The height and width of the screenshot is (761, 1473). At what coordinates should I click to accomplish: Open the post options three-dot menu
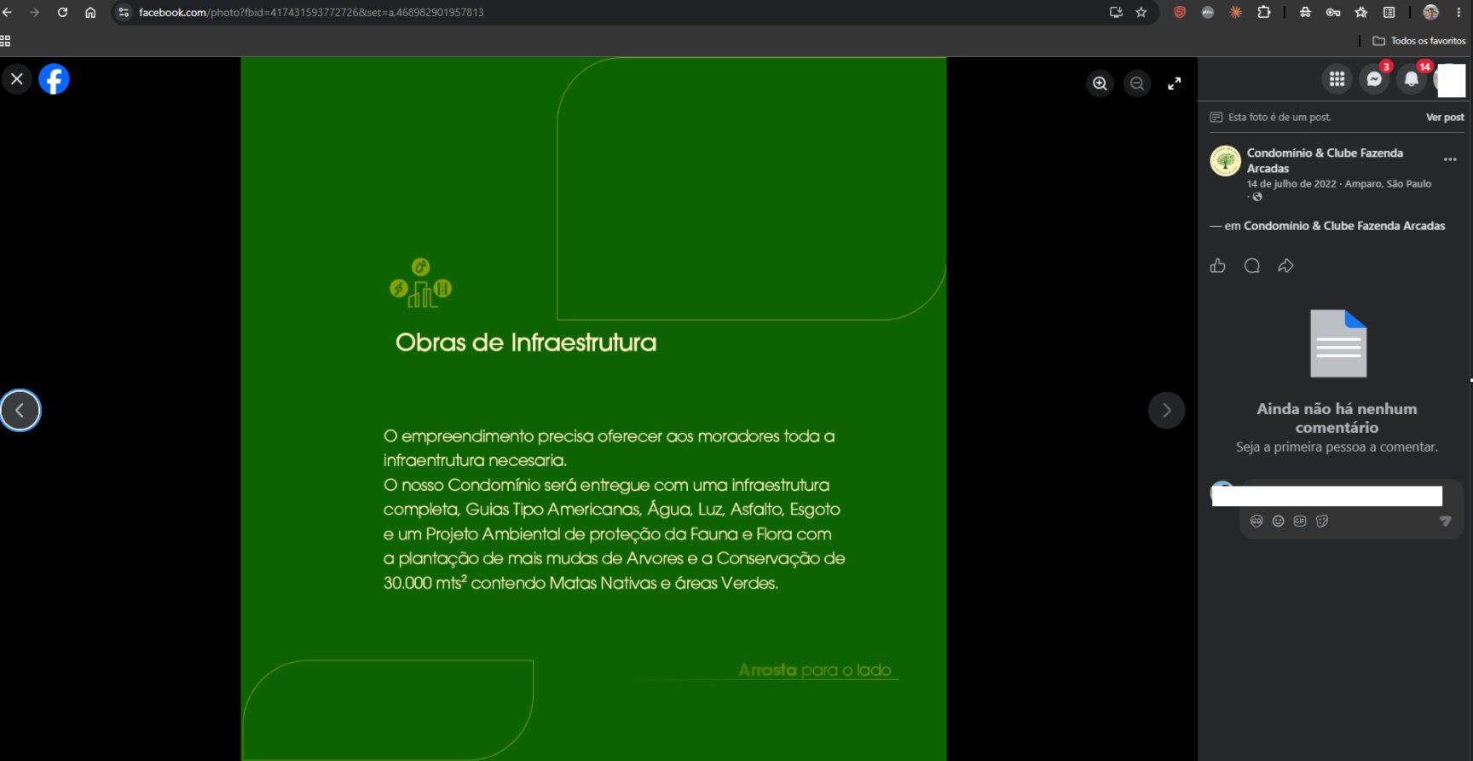1450,159
